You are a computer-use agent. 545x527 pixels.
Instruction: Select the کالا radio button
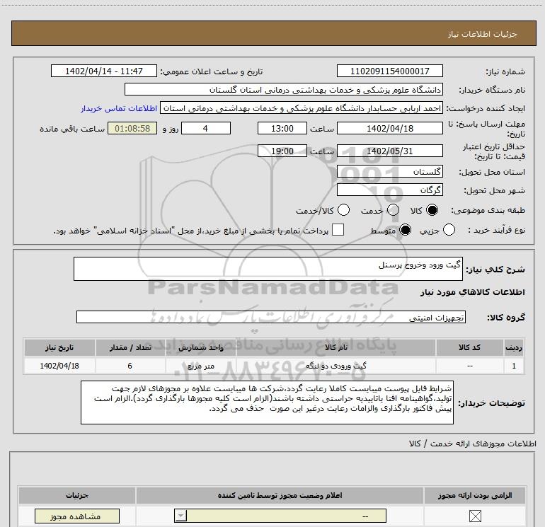tap(432, 210)
